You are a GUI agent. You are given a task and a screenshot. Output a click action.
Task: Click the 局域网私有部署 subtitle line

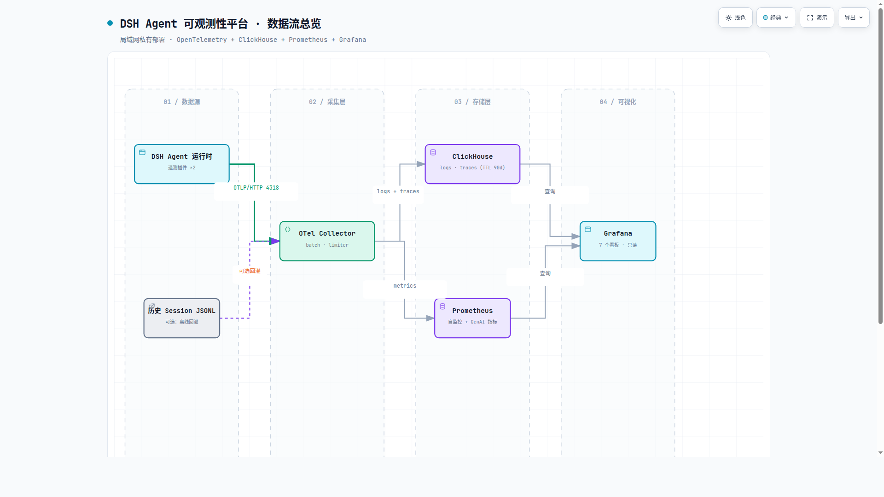pos(243,40)
